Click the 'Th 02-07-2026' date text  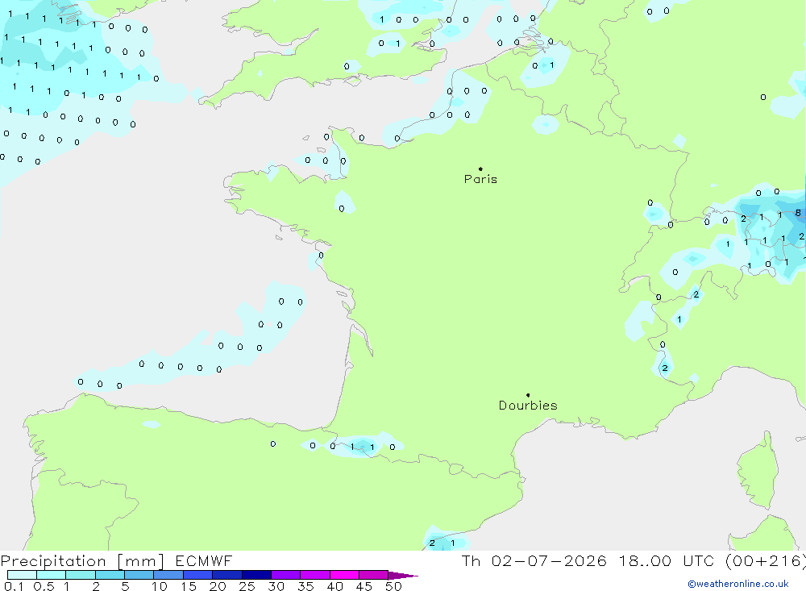(x=534, y=560)
